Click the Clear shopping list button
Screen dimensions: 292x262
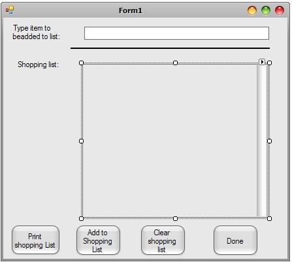pos(163,240)
